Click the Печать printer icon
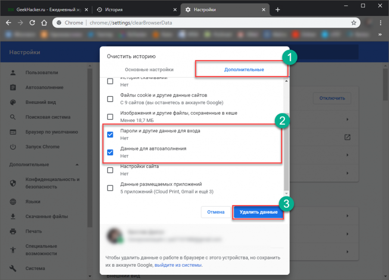 point(13,231)
